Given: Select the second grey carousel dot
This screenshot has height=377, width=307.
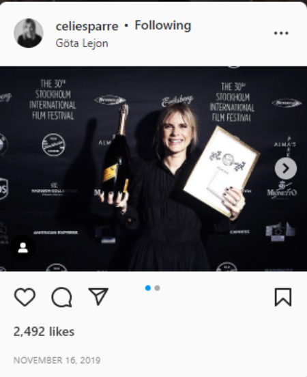Looking at the screenshot, I should coord(157,288).
